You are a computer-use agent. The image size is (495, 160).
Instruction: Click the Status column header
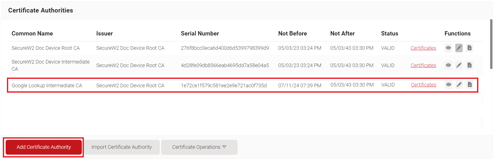[x=389, y=33]
